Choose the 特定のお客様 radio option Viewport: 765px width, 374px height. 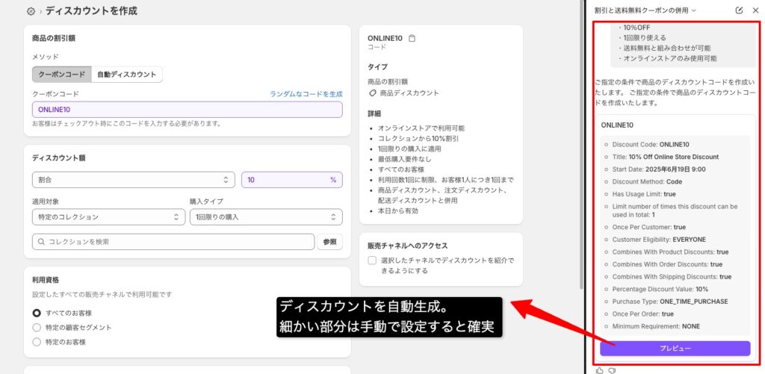pyautogui.click(x=37, y=342)
